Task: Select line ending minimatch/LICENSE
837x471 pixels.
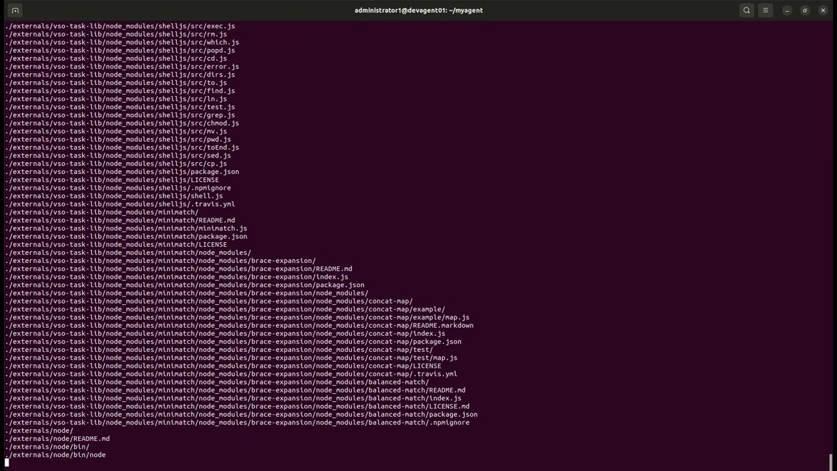Action: [116, 245]
